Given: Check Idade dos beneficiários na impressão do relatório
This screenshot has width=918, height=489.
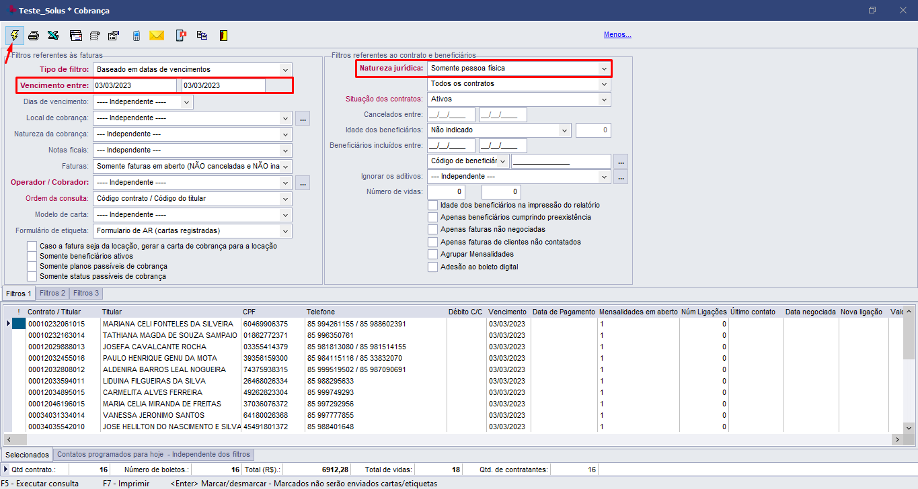Looking at the screenshot, I should pos(433,205).
